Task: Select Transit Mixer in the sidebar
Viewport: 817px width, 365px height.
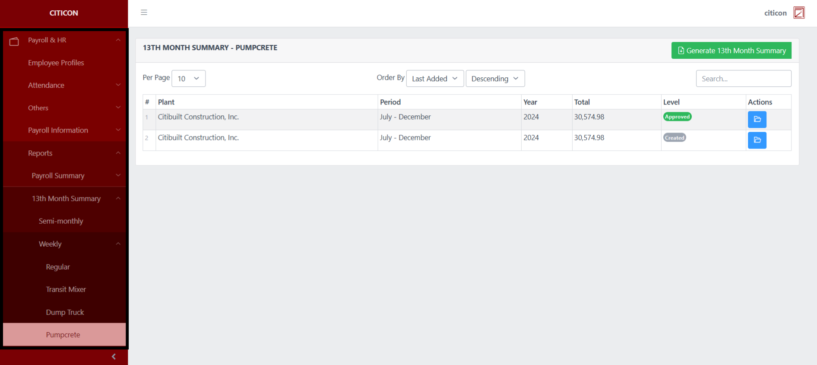Action: coord(66,289)
